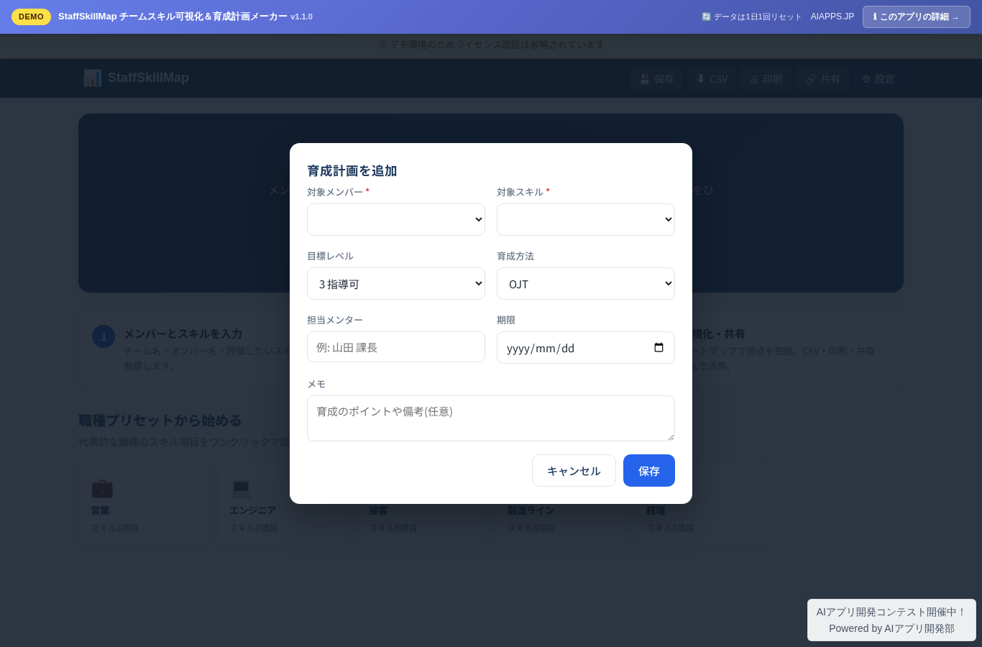Click the AIAPPS.JP link
982x647 pixels.
tap(832, 17)
